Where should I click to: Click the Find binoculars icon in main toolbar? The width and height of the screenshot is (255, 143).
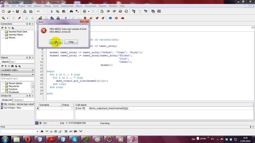(x=71, y=12)
